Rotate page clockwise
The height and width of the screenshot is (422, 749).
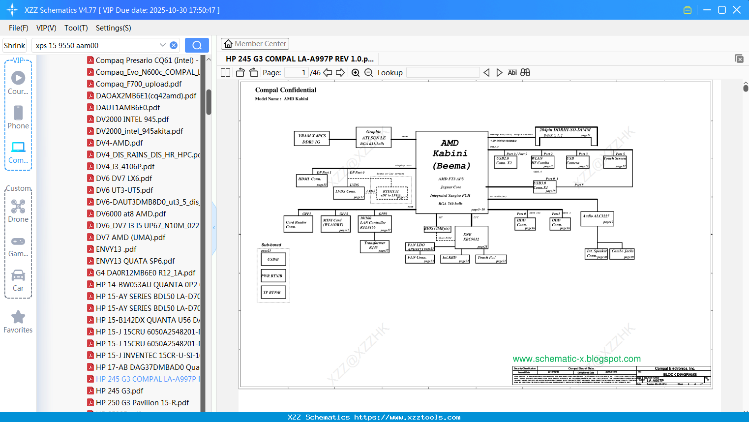pos(253,72)
